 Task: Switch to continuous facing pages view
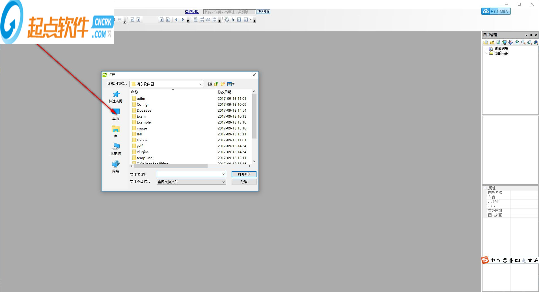tap(214, 20)
